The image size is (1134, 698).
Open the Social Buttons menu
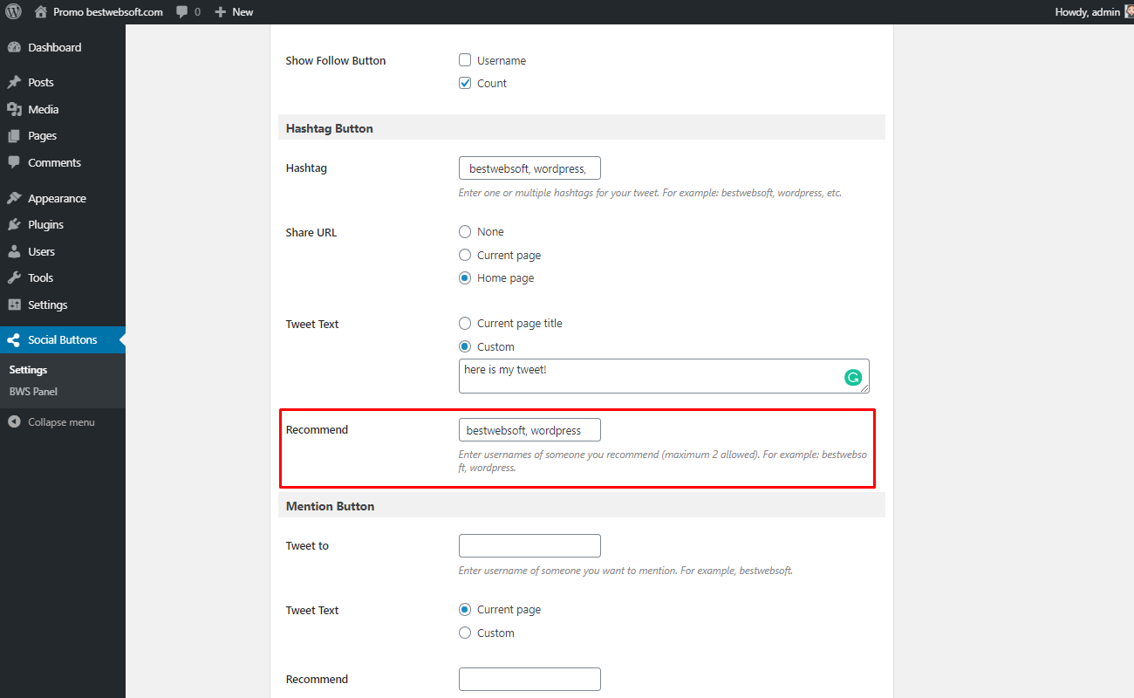click(63, 340)
